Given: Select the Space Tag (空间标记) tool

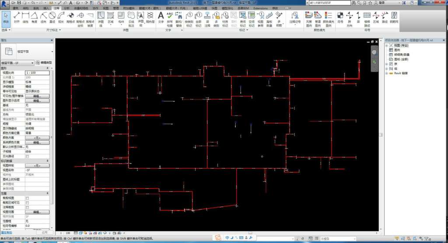Looking at the screenshot, I should 252,19.
